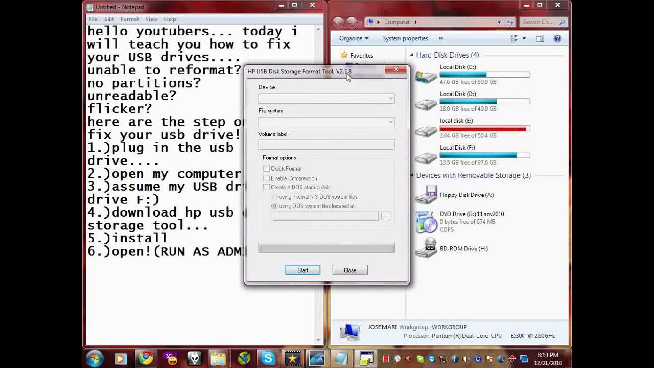The image size is (654, 368).
Task: Open Windows Explorer folder icon on taskbar
Action: pyautogui.click(x=219, y=359)
